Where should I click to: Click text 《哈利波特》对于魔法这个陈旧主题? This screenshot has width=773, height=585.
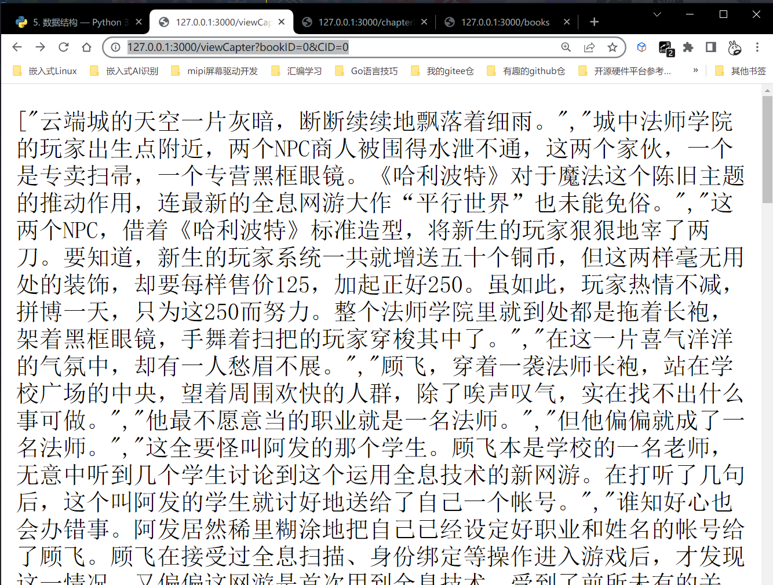(557, 176)
